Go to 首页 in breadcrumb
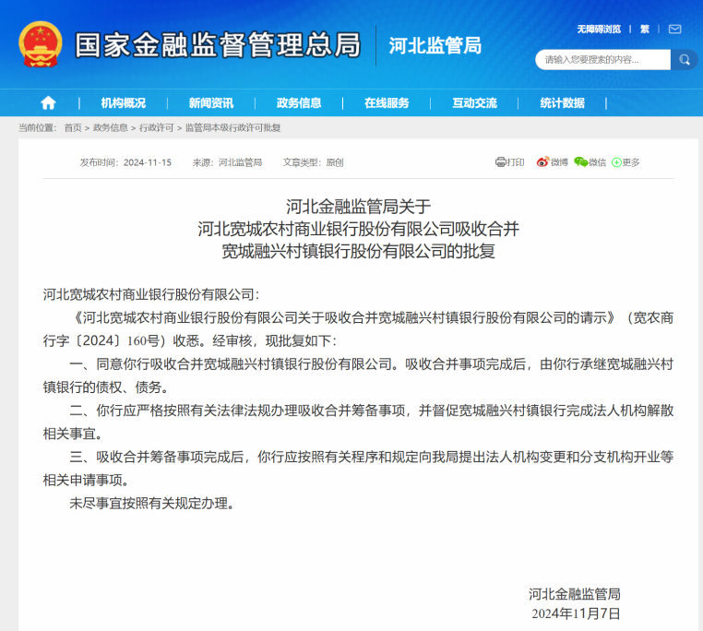The height and width of the screenshot is (631, 703). click(73, 128)
